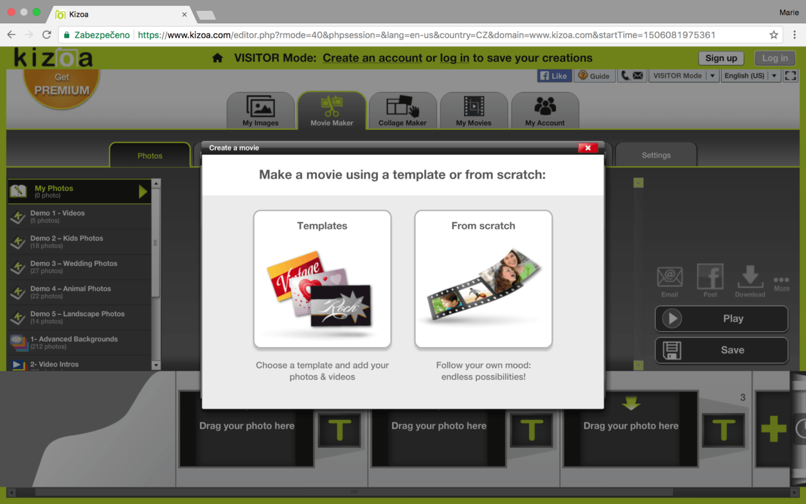The image size is (806, 504).
Task: Bookmark this page with star icon
Action: pos(774,35)
